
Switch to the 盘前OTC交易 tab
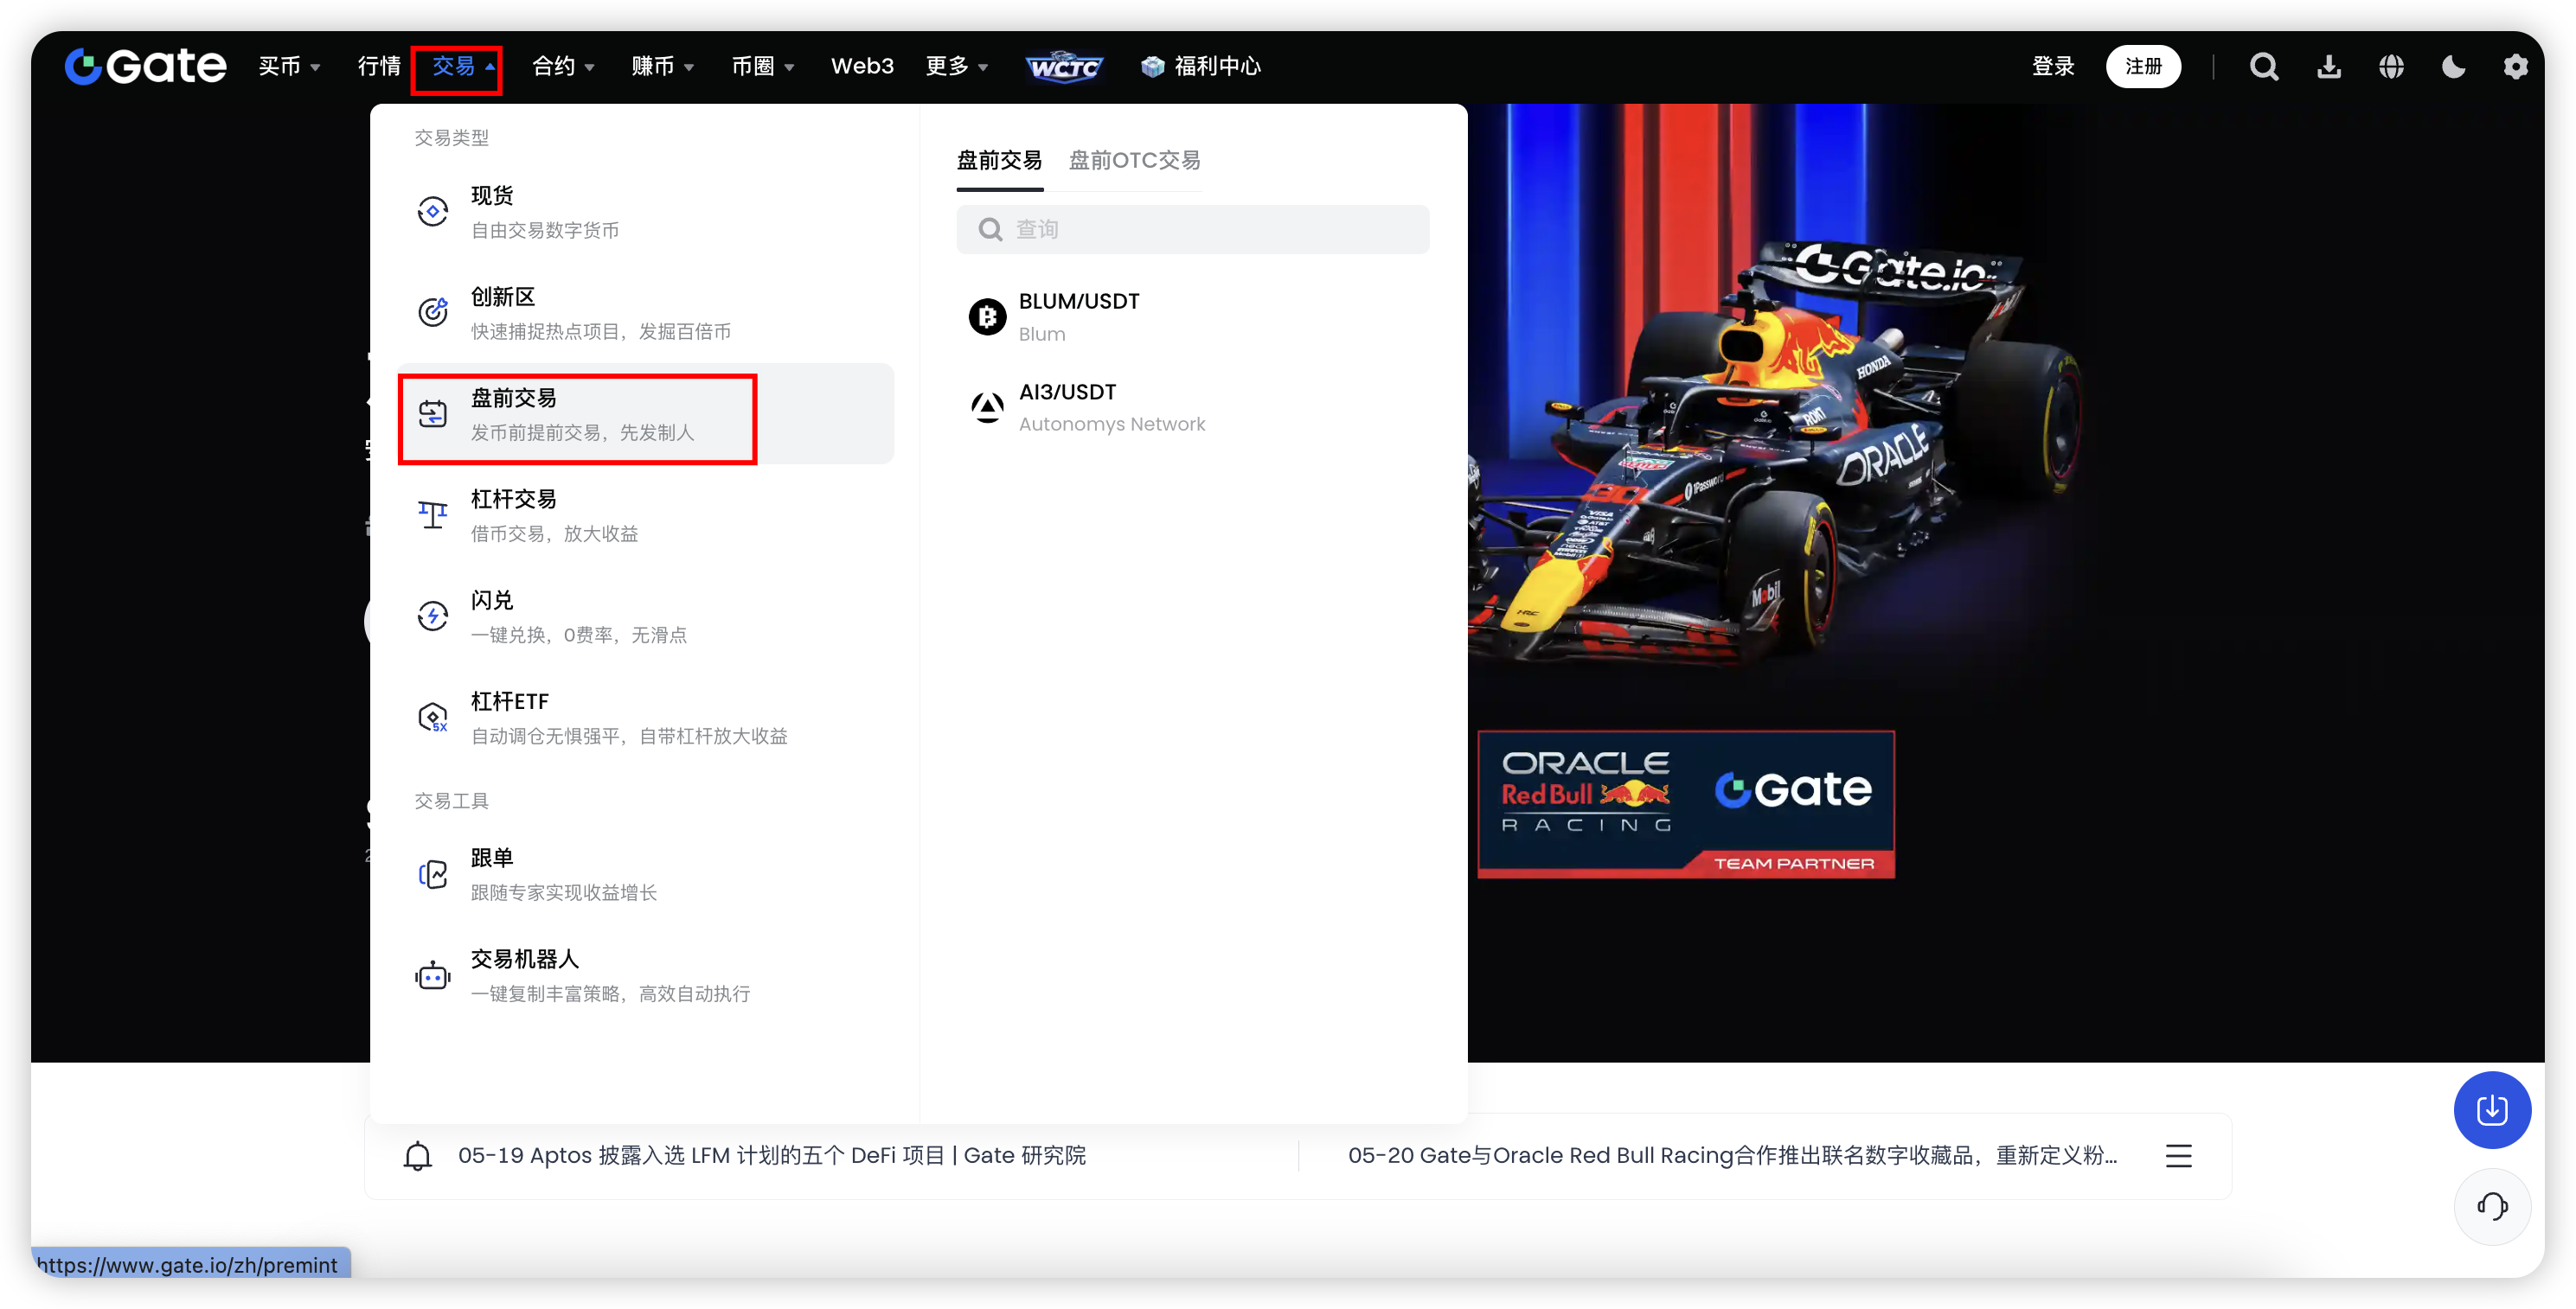1134,161
